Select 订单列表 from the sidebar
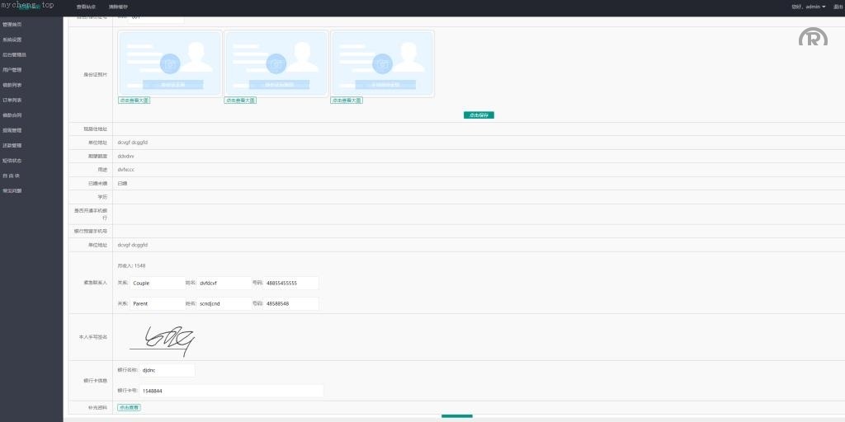Screen dimensions: 845x422 [12, 100]
